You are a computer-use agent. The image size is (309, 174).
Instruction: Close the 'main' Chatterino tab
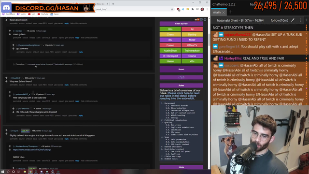224,13
